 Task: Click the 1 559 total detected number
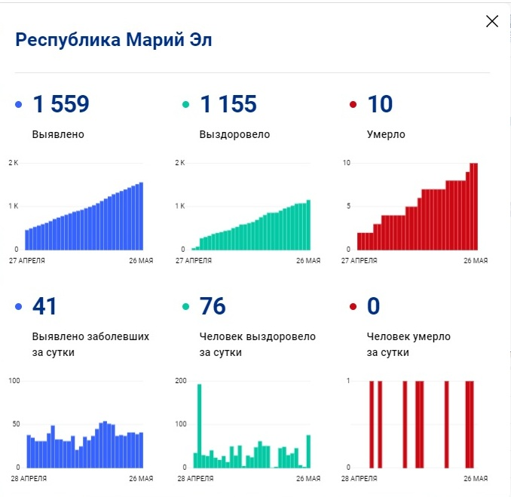pyautogui.click(x=61, y=105)
